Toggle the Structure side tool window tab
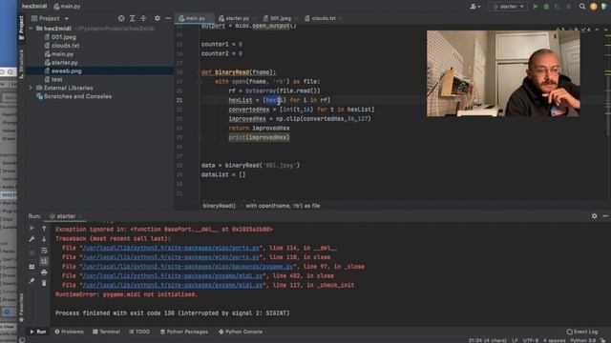The width and height of the screenshot is (611, 343). (21, 65)
